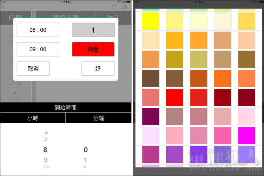Pick hour 7 in the picker wheel
The height and width of the screenshot is (176, 264).
46,140
